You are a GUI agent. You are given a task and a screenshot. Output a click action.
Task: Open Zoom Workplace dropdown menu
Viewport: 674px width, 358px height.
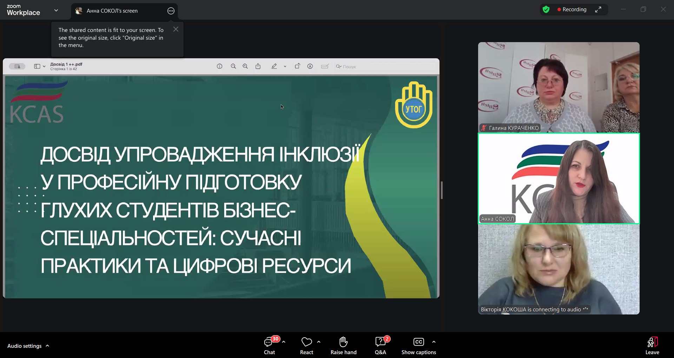coord(56,10)
